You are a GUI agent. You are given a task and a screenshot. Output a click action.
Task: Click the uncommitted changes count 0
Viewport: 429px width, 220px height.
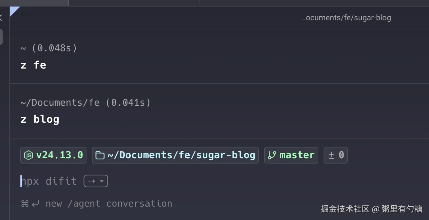click(341, 155)
